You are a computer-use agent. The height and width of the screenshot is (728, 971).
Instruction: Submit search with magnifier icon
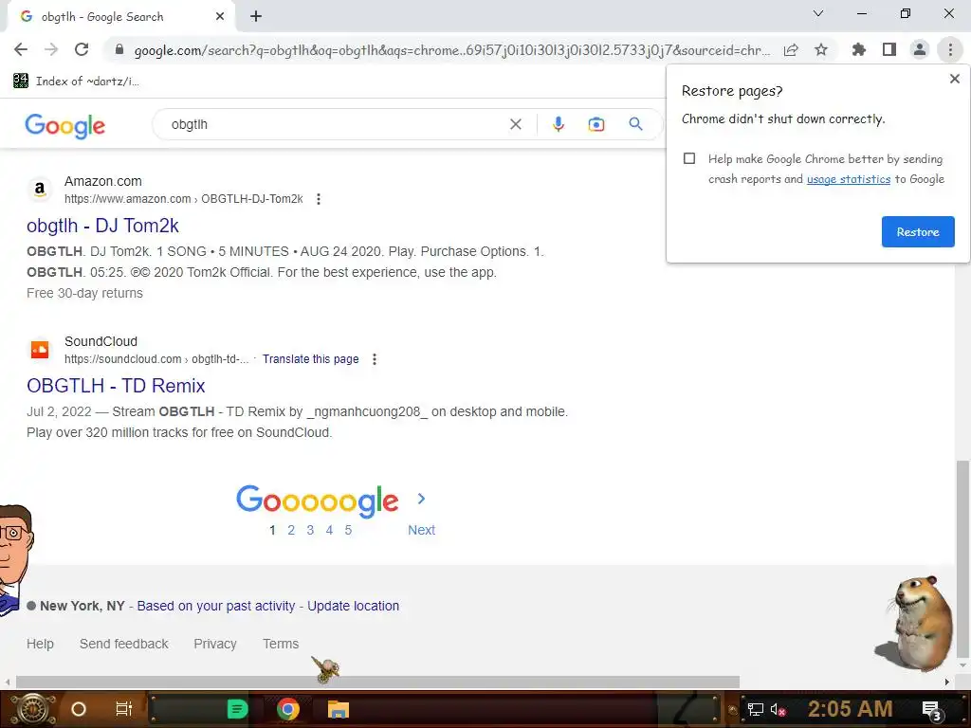pyautogui.click(x=635, y=124)
